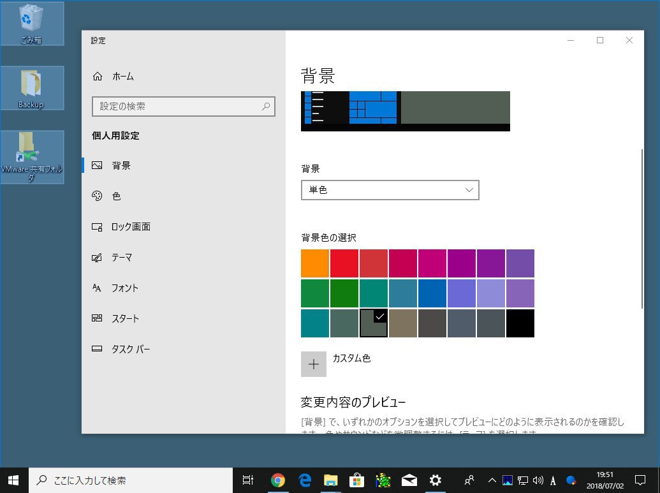Open the 色 (Colors) settings page
This screenshot has height=493, width=660.
116,196
